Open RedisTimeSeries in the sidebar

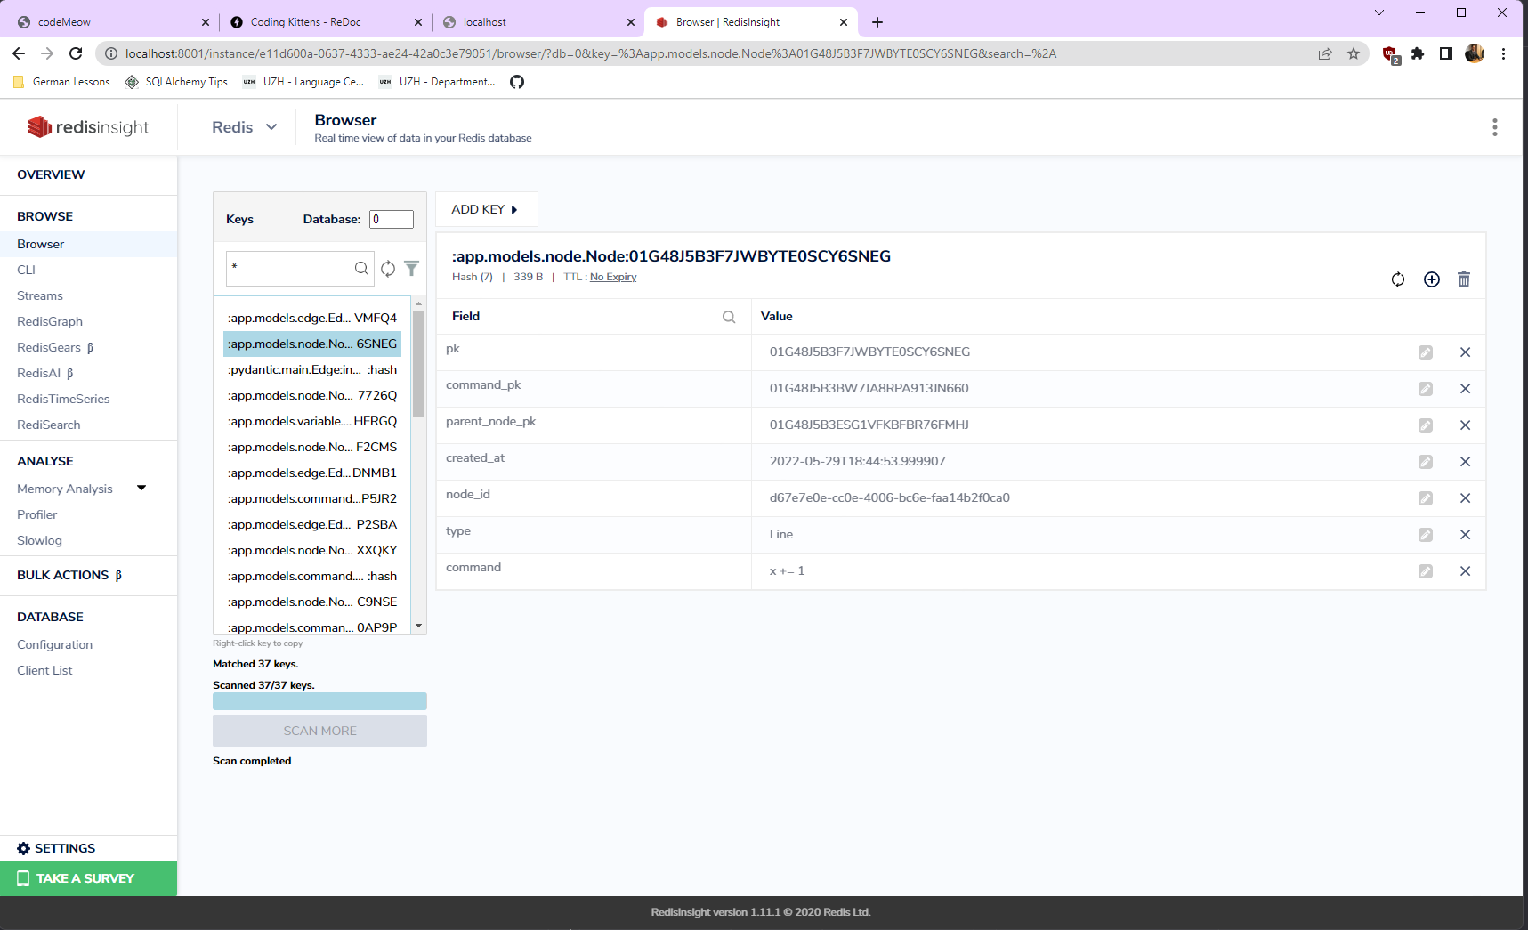(63, 399)
